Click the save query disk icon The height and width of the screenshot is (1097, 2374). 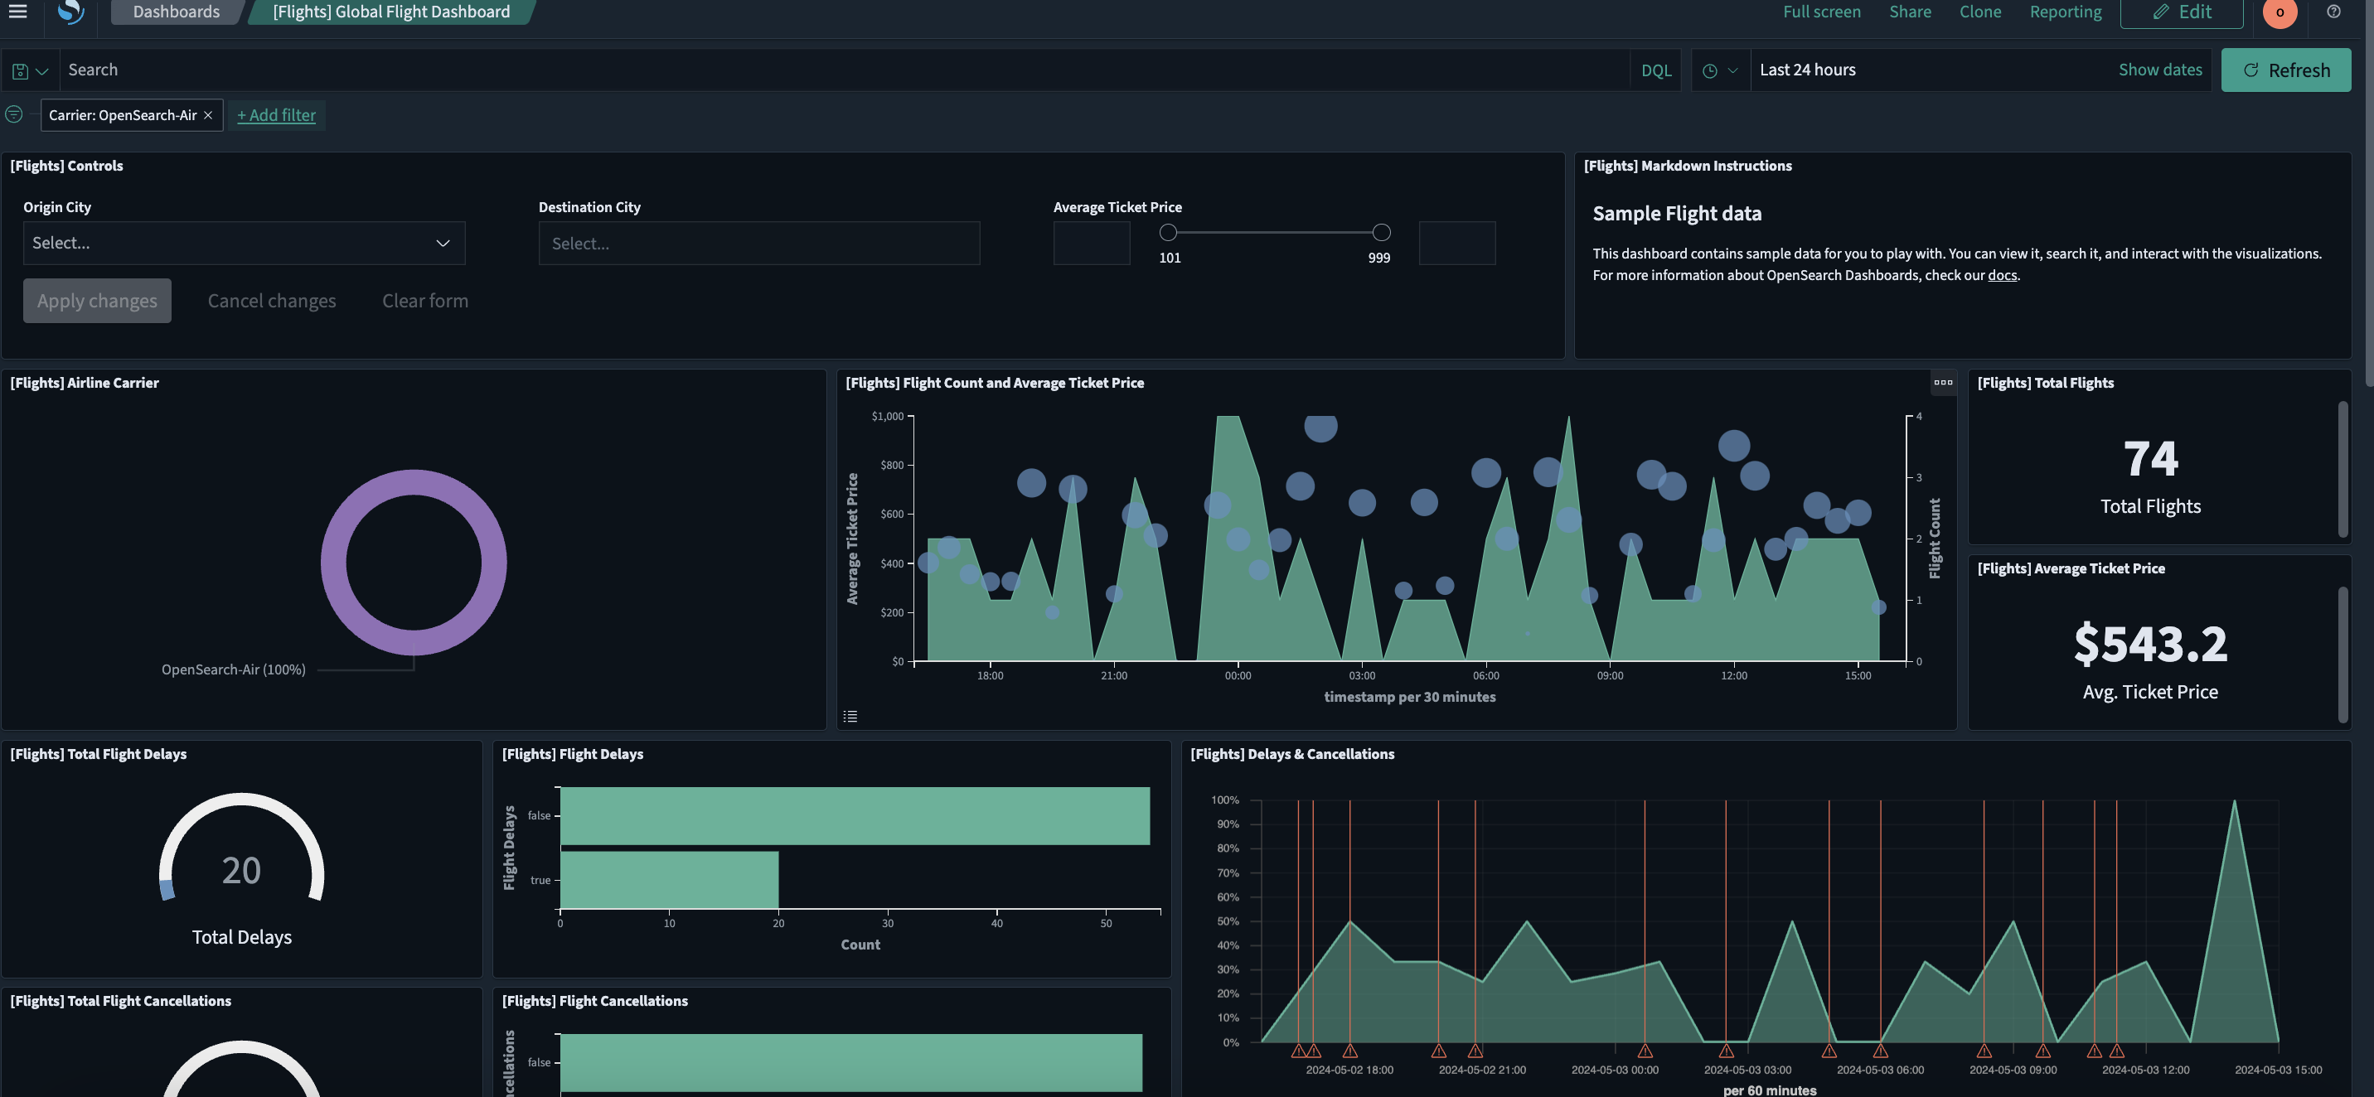[18, 69]
